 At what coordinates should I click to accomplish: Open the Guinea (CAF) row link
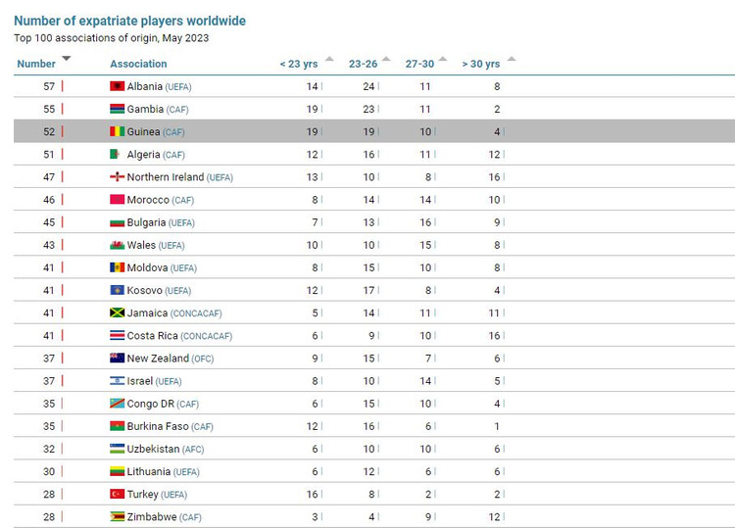(x=156, y=132)
